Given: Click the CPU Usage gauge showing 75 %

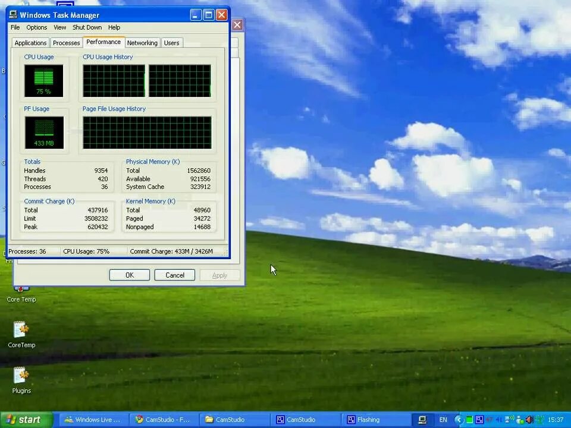Looking at the screenshot, I should coord(43,81).
